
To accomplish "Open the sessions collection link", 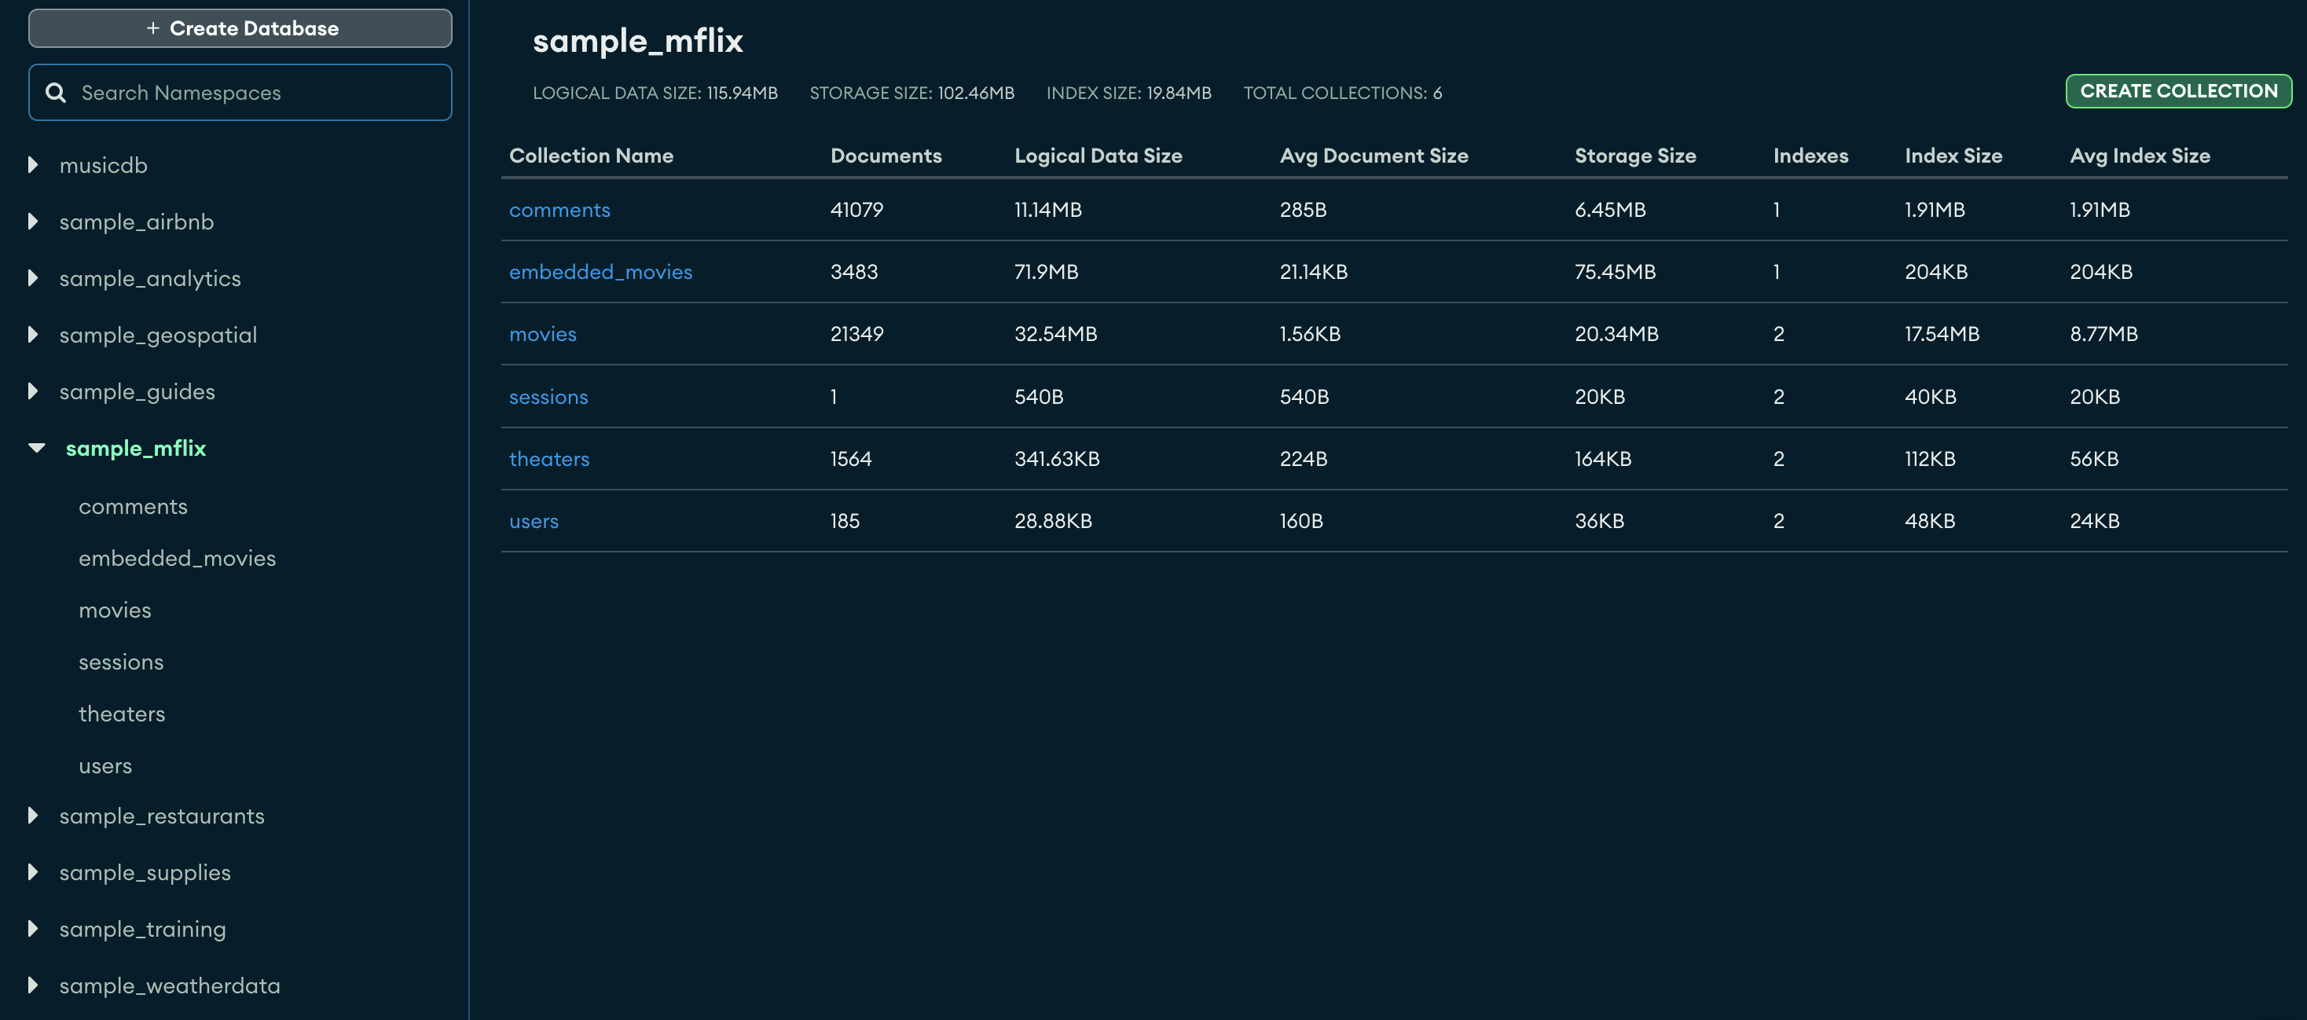I will 548,396.
